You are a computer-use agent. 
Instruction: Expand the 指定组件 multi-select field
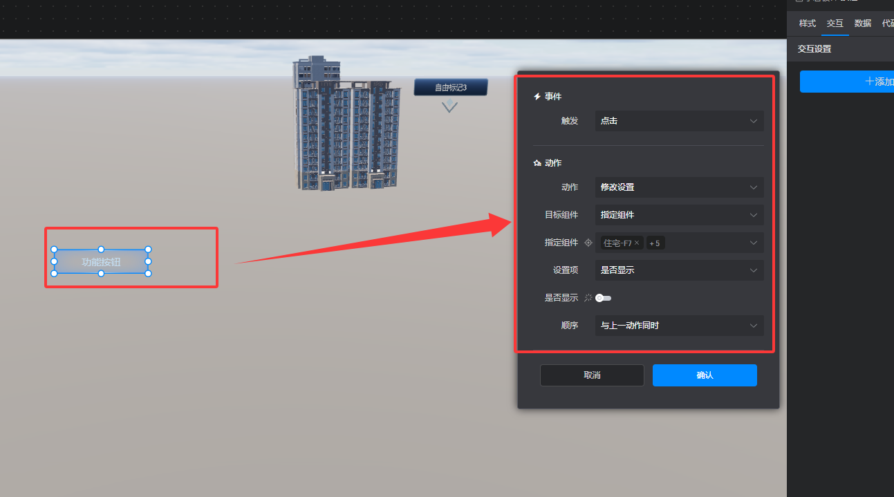680,243
